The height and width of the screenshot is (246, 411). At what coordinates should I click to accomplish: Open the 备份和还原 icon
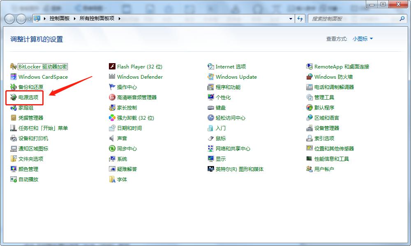tap(14, 87)
